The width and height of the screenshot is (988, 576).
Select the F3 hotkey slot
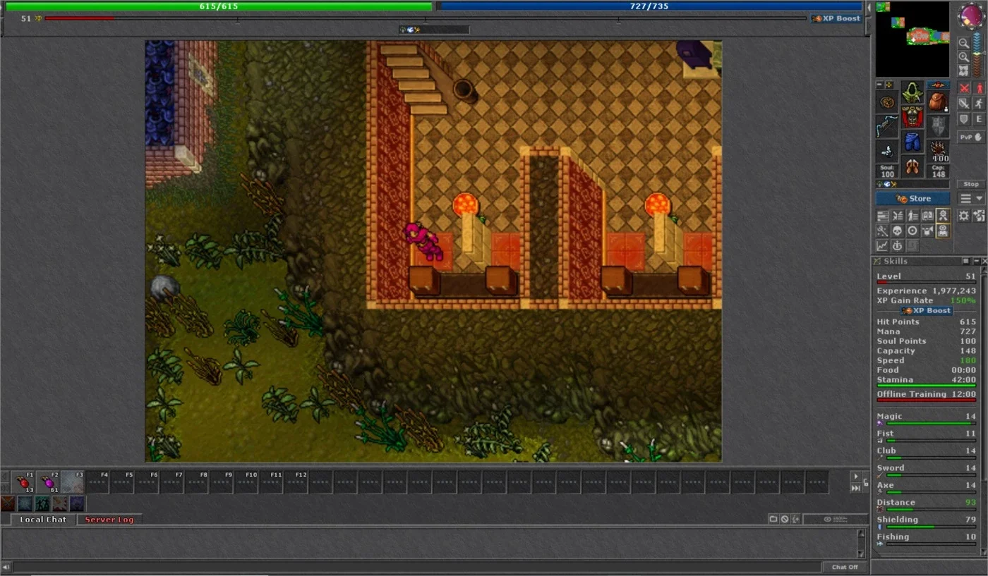tap(73, 482)
